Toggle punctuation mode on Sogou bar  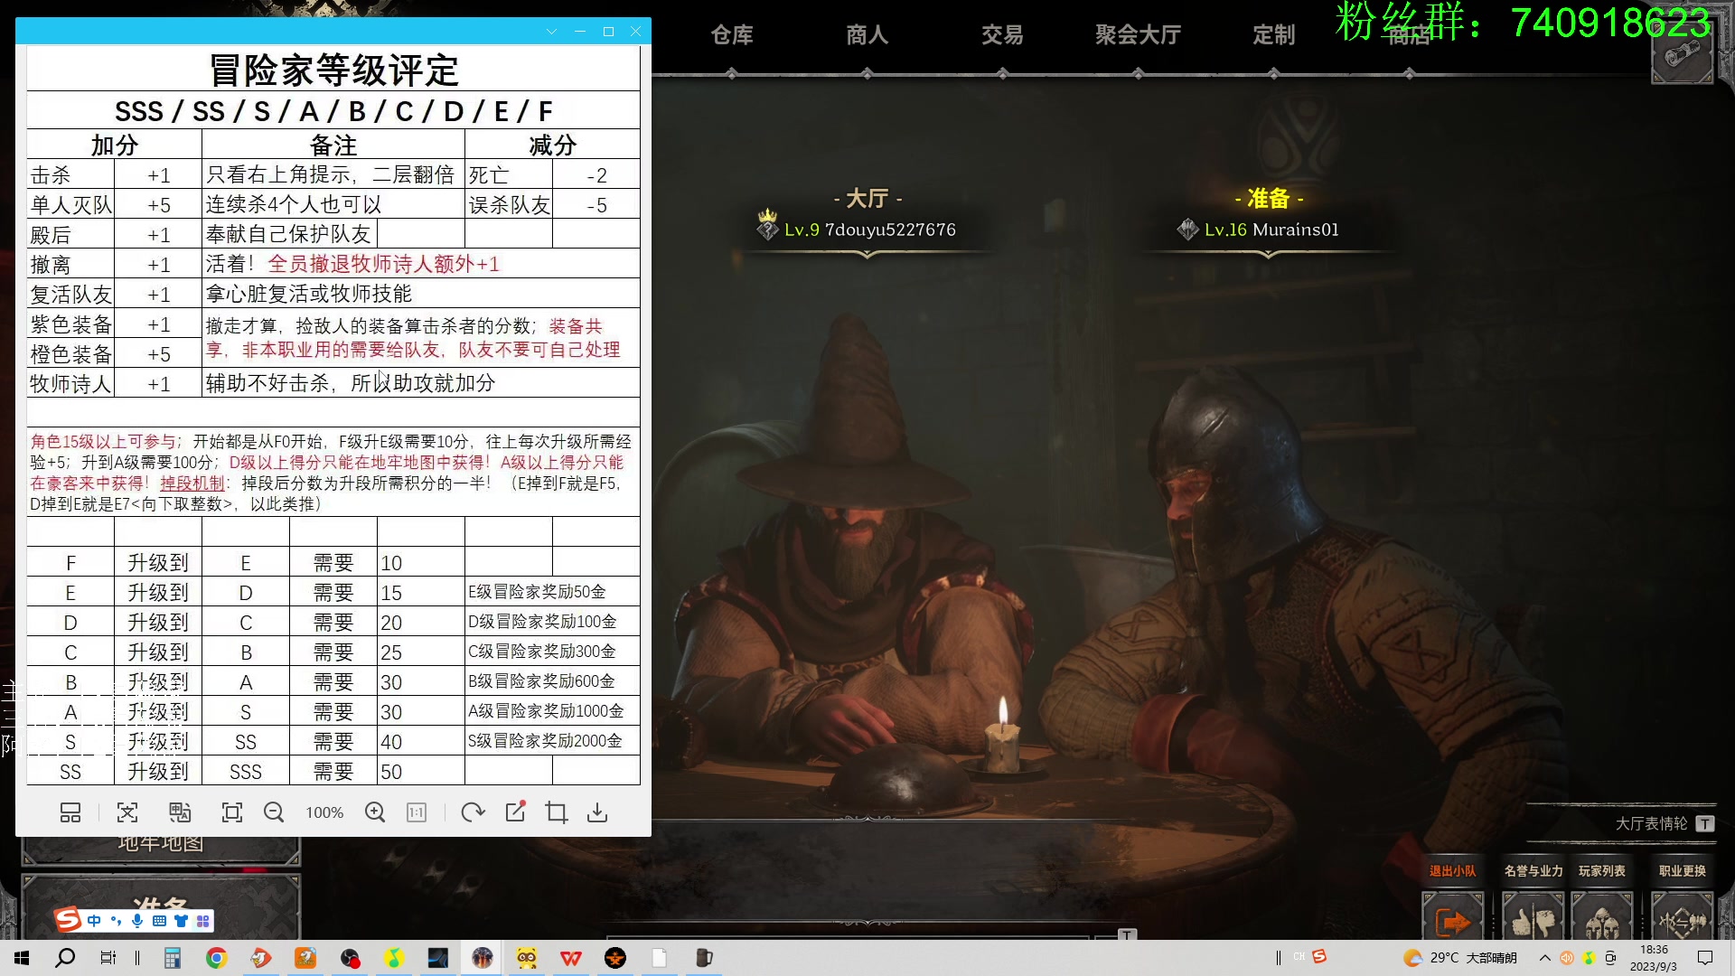[x=116, y=921]
